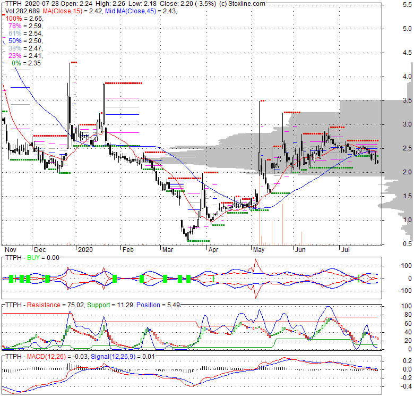This screenshot has width=414, height=396.
Task: Click the 'Mar' month label on time axis
Action: [x=168, y=249]
